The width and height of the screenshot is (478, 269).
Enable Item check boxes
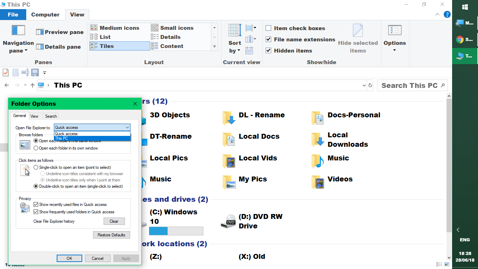click(268, 28)
